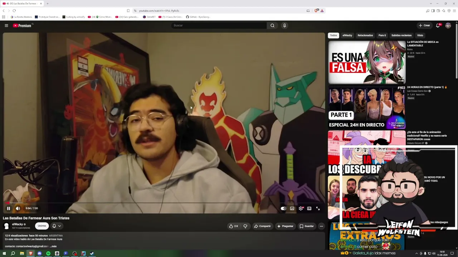Toggle the autoplay switch in player
Screen dimensions: 458x257
point(283,208)
